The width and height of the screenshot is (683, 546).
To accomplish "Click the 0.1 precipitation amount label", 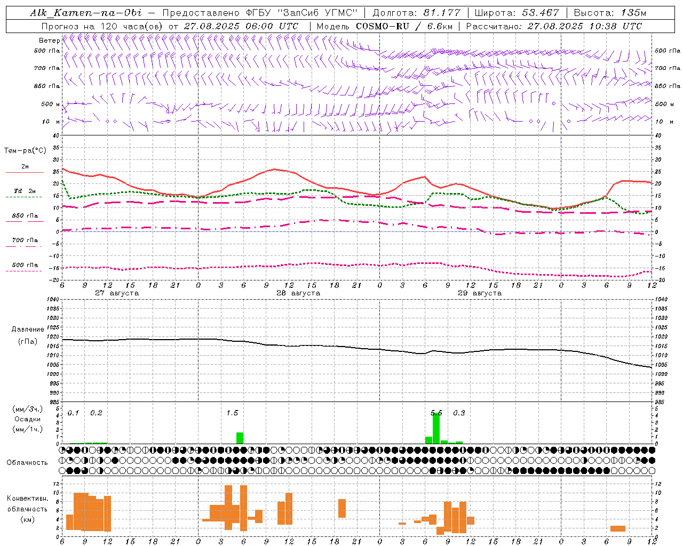I will 73,413.
